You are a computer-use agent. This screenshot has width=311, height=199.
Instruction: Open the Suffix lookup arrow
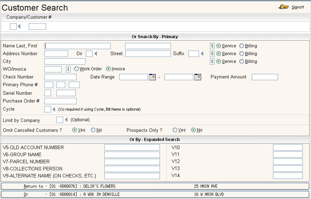coord(202,54)
